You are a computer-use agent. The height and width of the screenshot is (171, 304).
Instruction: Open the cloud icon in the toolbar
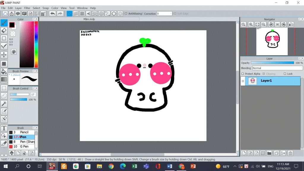click(5, 14)
